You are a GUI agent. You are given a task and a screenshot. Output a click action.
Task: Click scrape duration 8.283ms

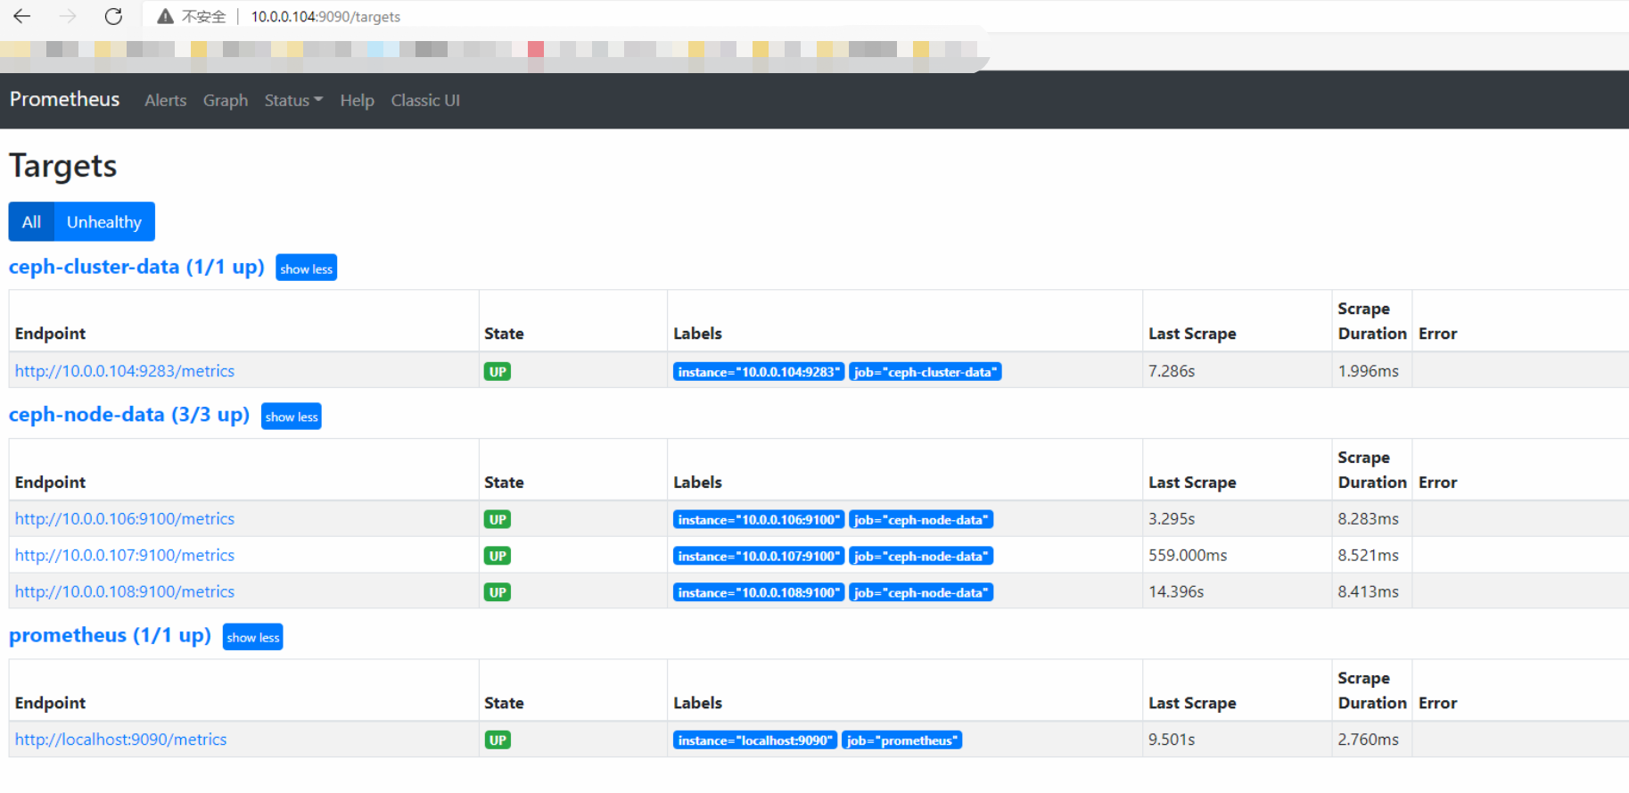(x=1369, y=518)
